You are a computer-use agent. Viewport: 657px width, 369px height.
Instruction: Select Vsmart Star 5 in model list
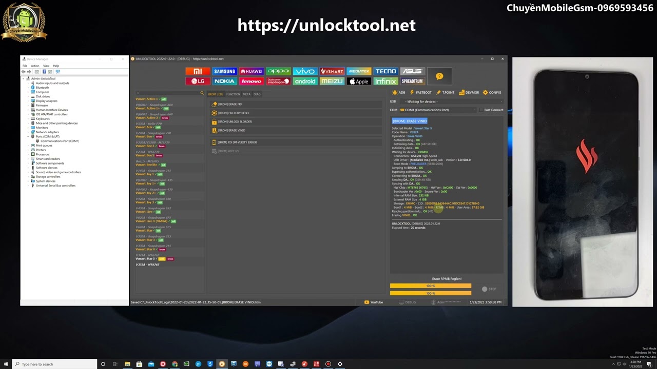click(146, 258)
